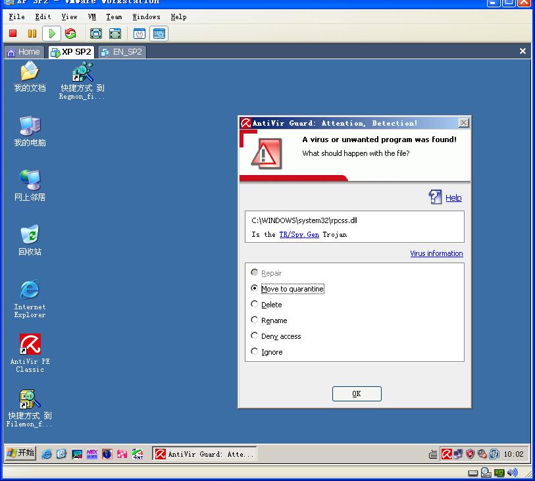Select the Filemon shortcut desktop icon
535x481 pixels.
(30, 409)
